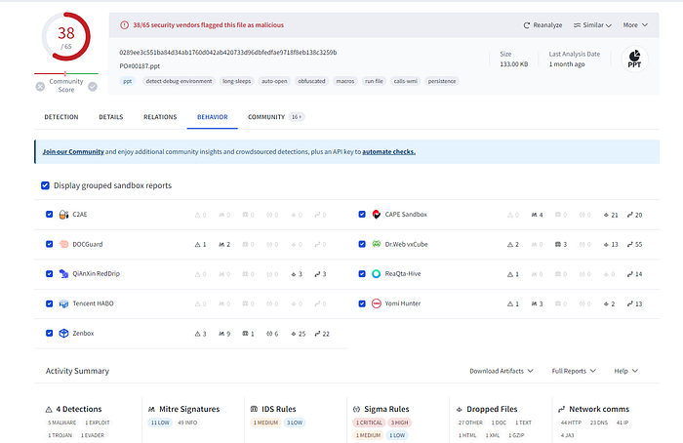Uncheck the DOCGuard sandbox checkbox
Screen dimensions: 683x443
tap(49, 244)
